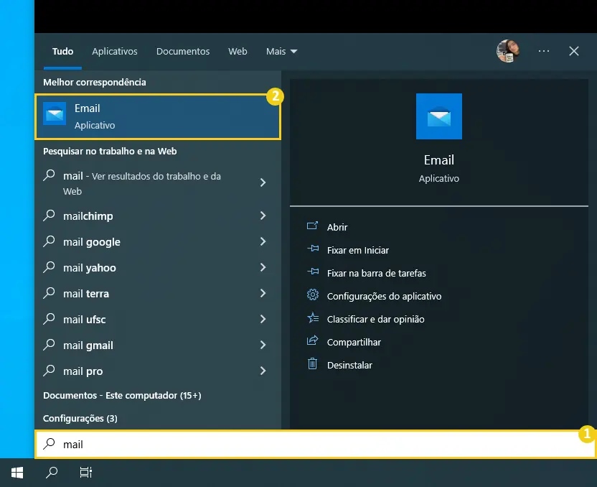The image size is (597, 487).
Task: Select Compartilhar option
Action: (354, 342)
